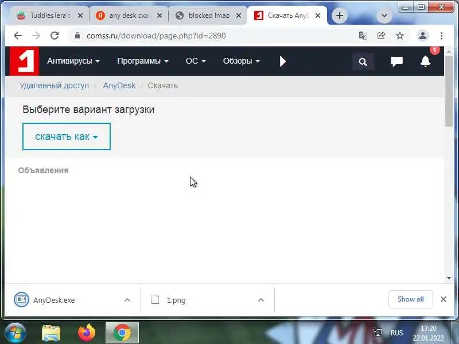
Task: Click the browser forward arrow
Action: click(x=36, y=36)
